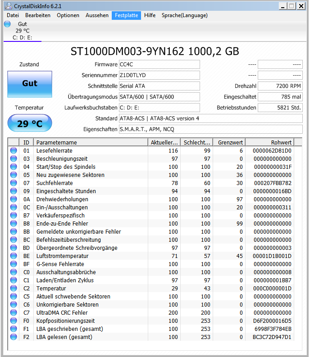Click the status orb for Eingeschaltete Stunden
Image resolution: width=310 pixels, height=357 pixels.
tap(14, 191)
